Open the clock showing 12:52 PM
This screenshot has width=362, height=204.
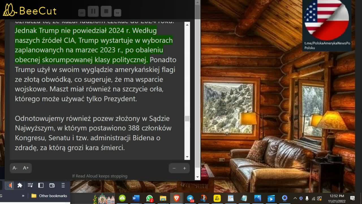[337, 198]
